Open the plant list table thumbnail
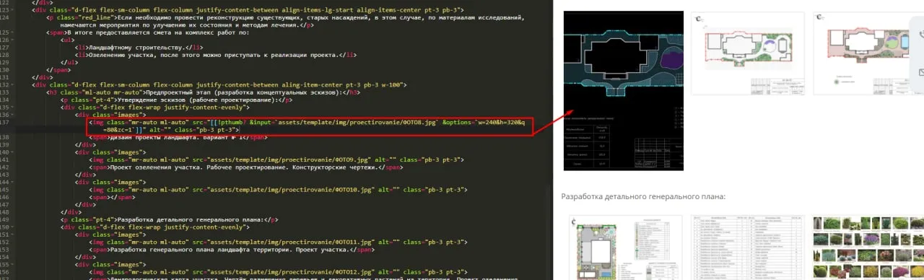Image resolution: width=924 pixels, height=280 pixels. [x=746, y=247]
